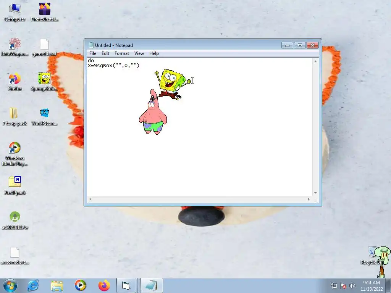Click the Show desktop strip
Screen dimensions: 391x293
(389, 285)
